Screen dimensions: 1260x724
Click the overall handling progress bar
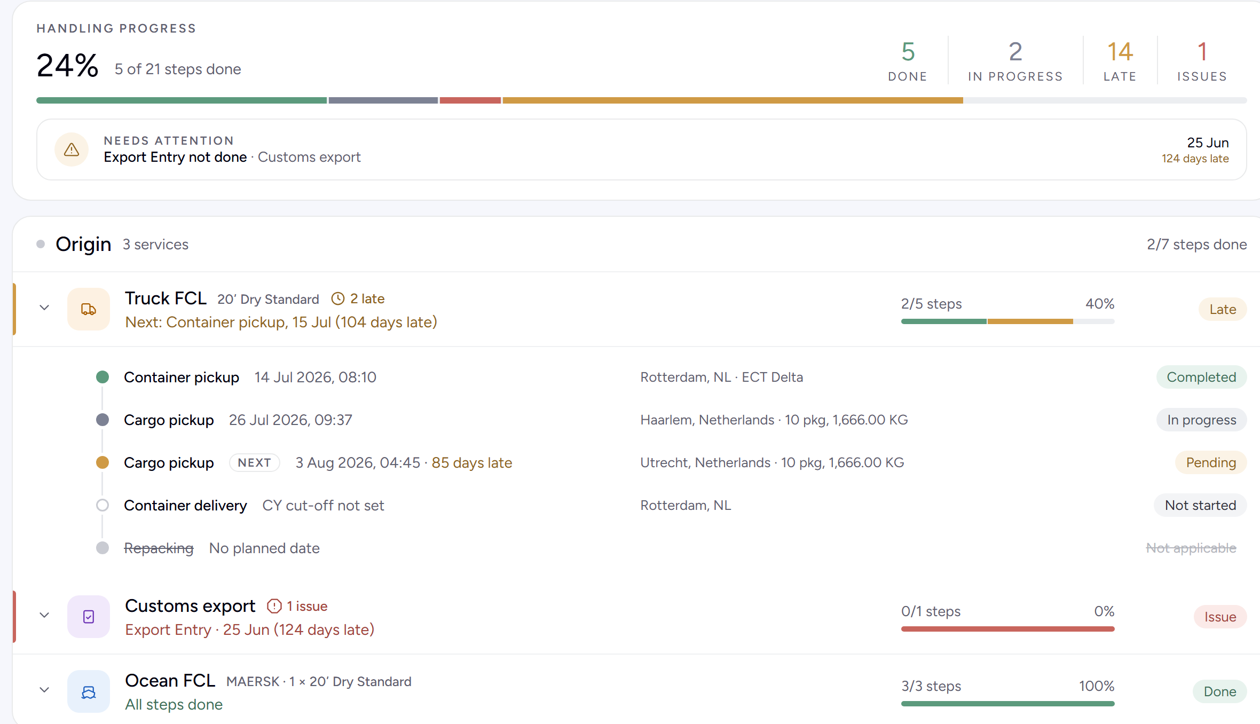point(642,100)
